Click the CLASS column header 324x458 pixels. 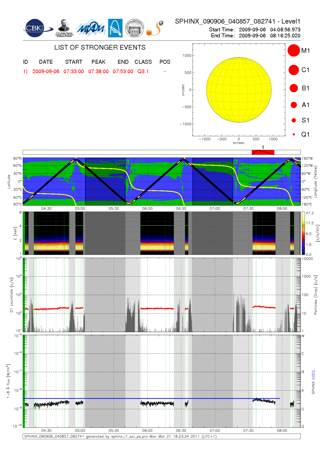[x=143, y=62]
